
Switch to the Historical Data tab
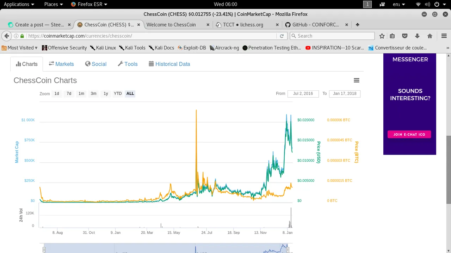[x=169, y=64]
